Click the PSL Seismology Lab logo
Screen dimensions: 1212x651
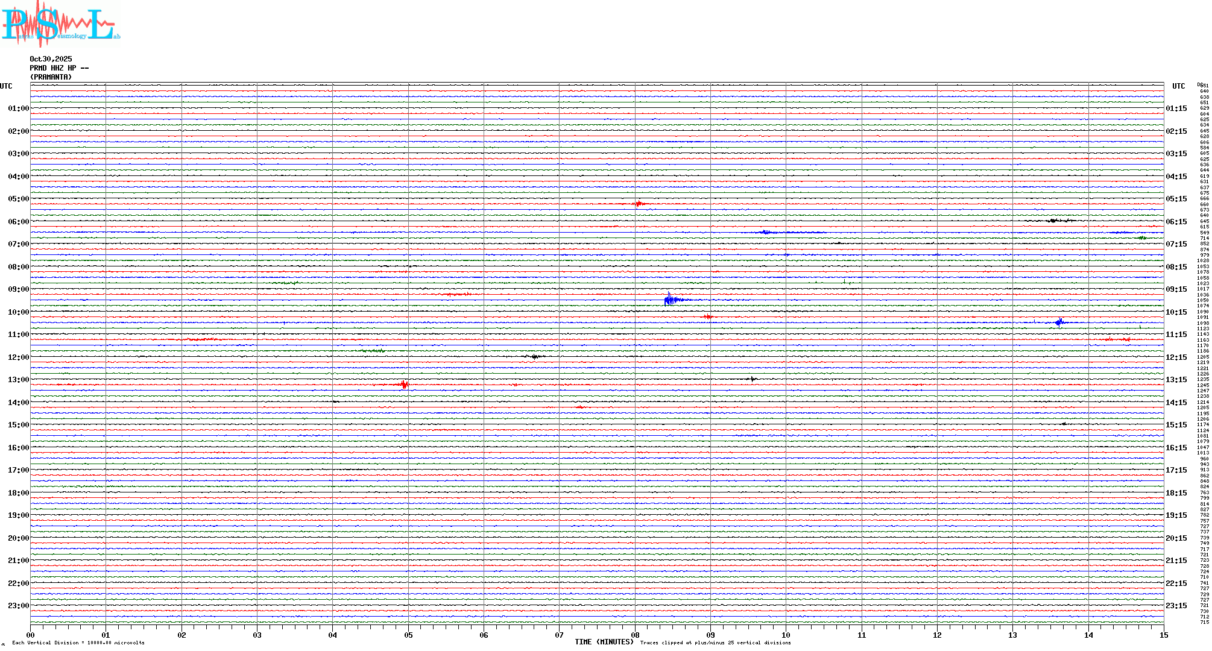[60, 24]
